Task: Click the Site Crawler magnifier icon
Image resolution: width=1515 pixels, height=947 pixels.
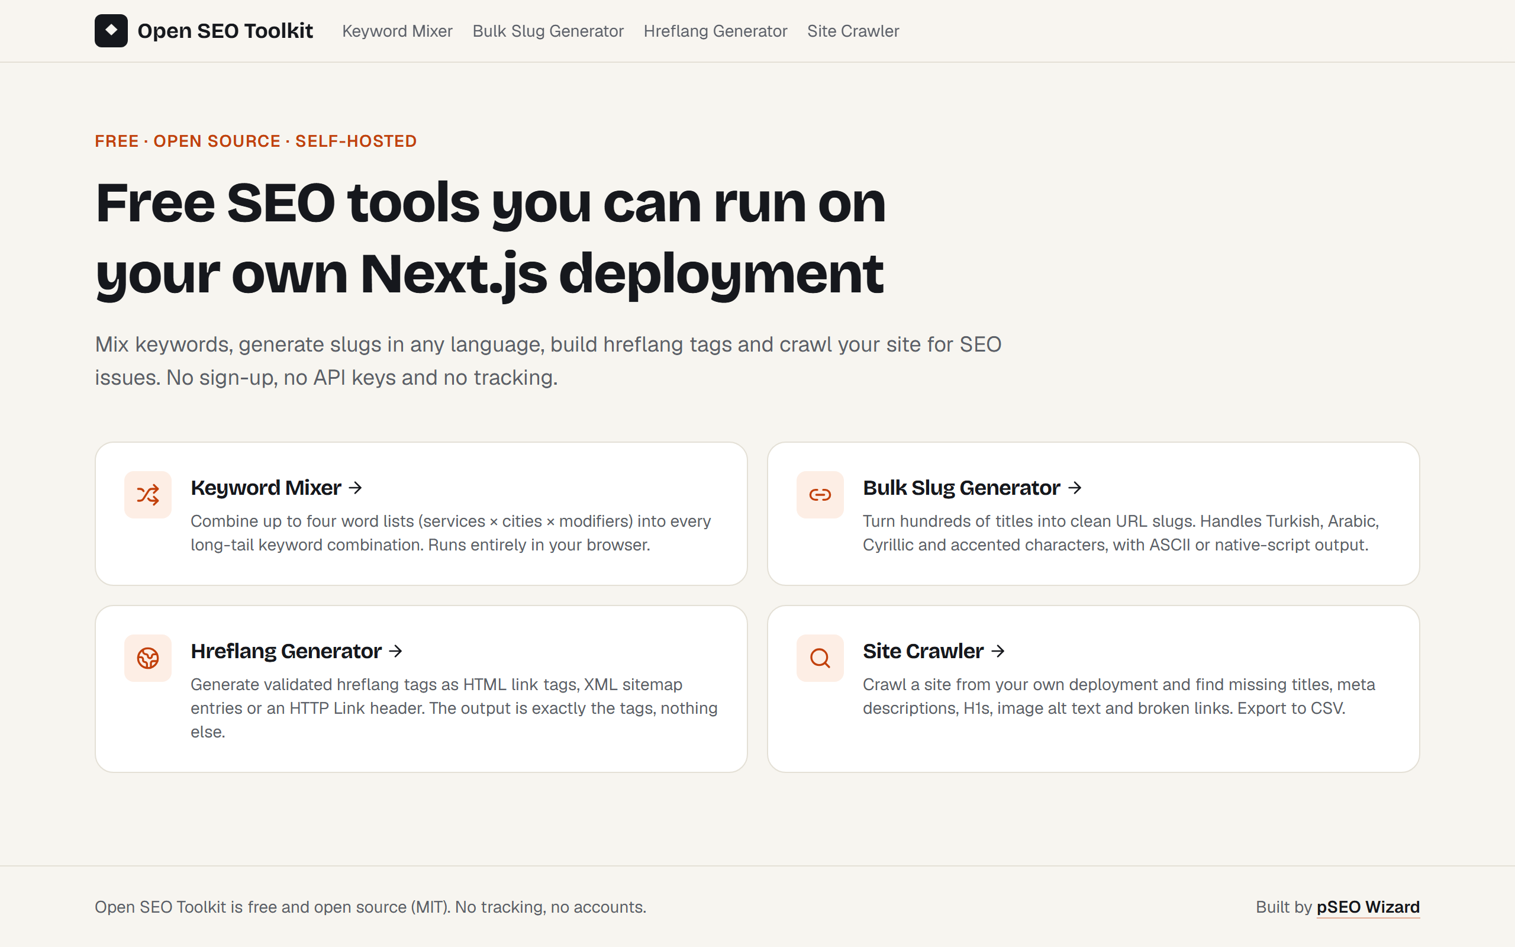Action: (820, 658)
